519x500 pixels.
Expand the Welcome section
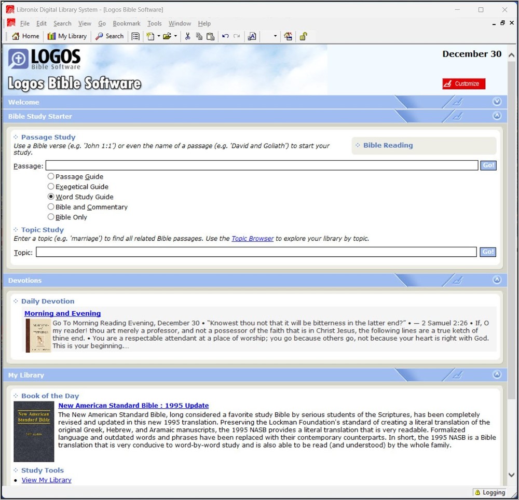(497, 101)
